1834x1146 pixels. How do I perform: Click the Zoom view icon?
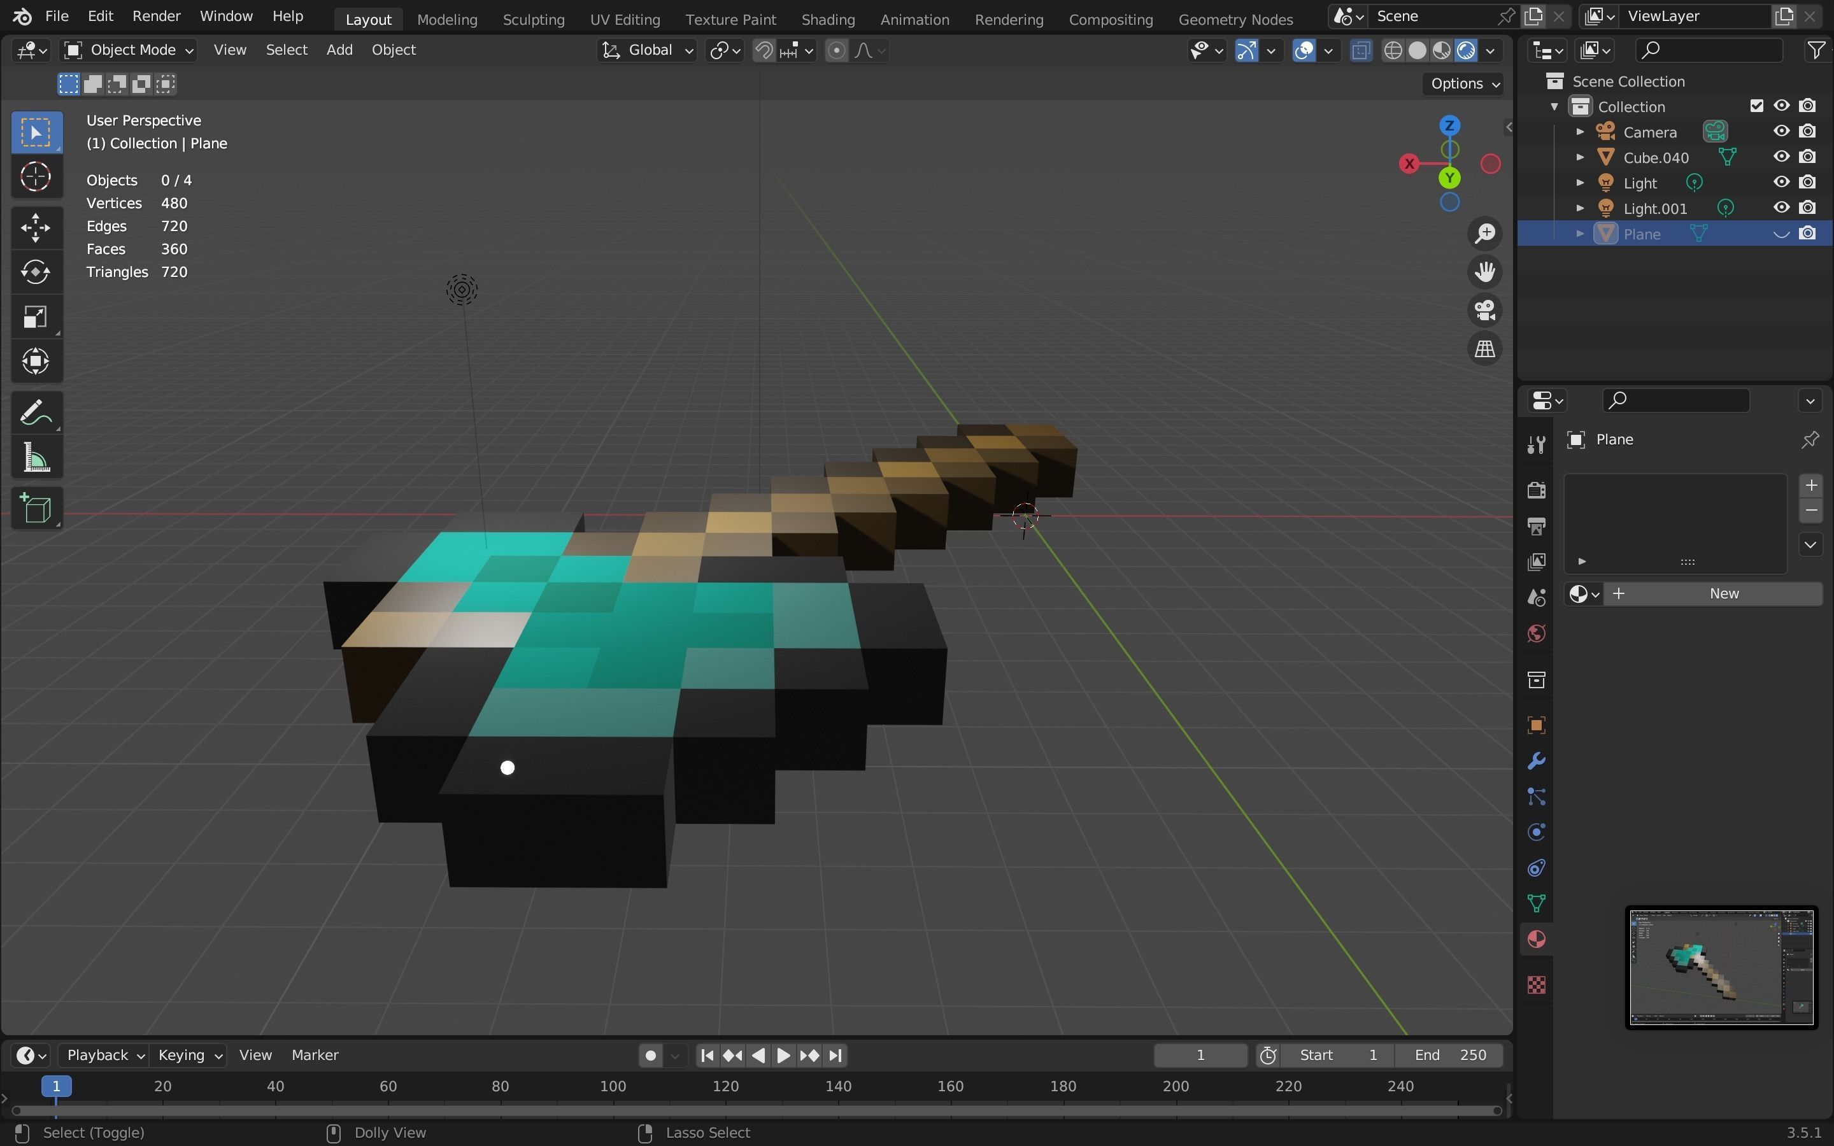pos(1484,232)
